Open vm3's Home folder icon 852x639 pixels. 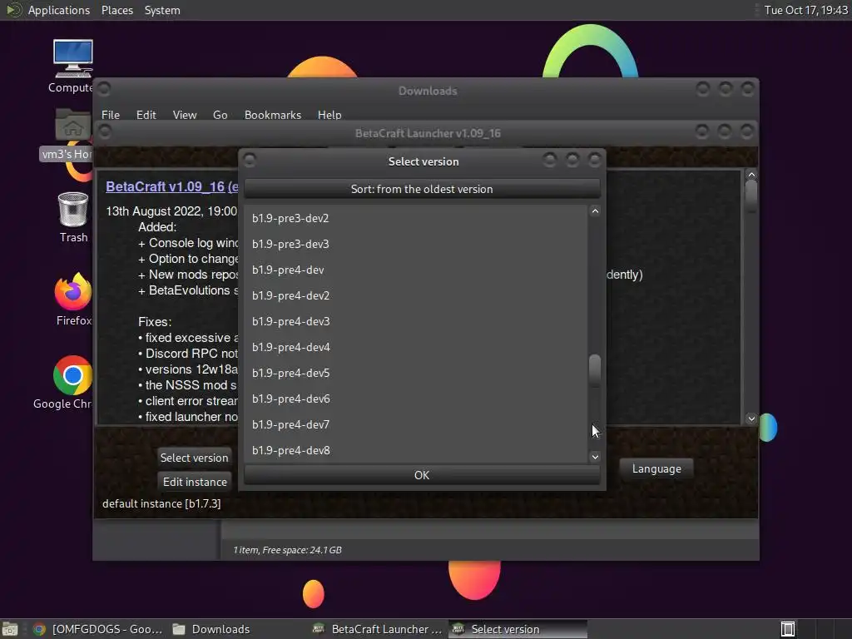point(73,126)
